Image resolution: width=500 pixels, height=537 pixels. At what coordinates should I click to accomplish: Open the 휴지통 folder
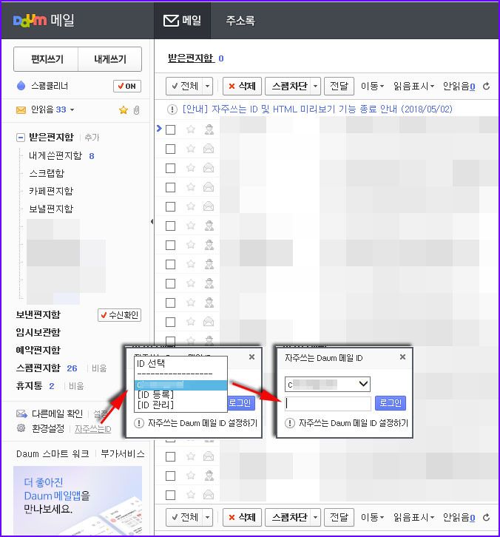point(29,386)
